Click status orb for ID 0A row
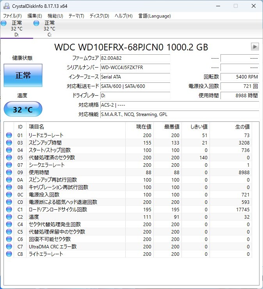 click(9, 180)
